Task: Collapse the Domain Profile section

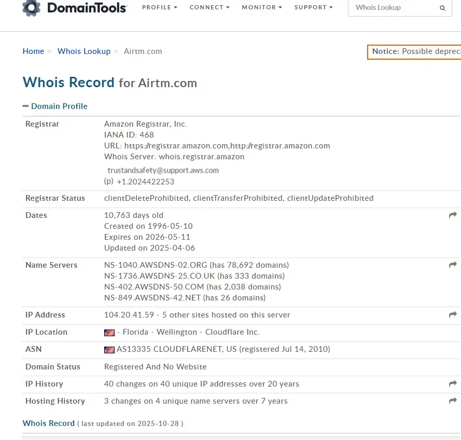Action: (55, 106)
